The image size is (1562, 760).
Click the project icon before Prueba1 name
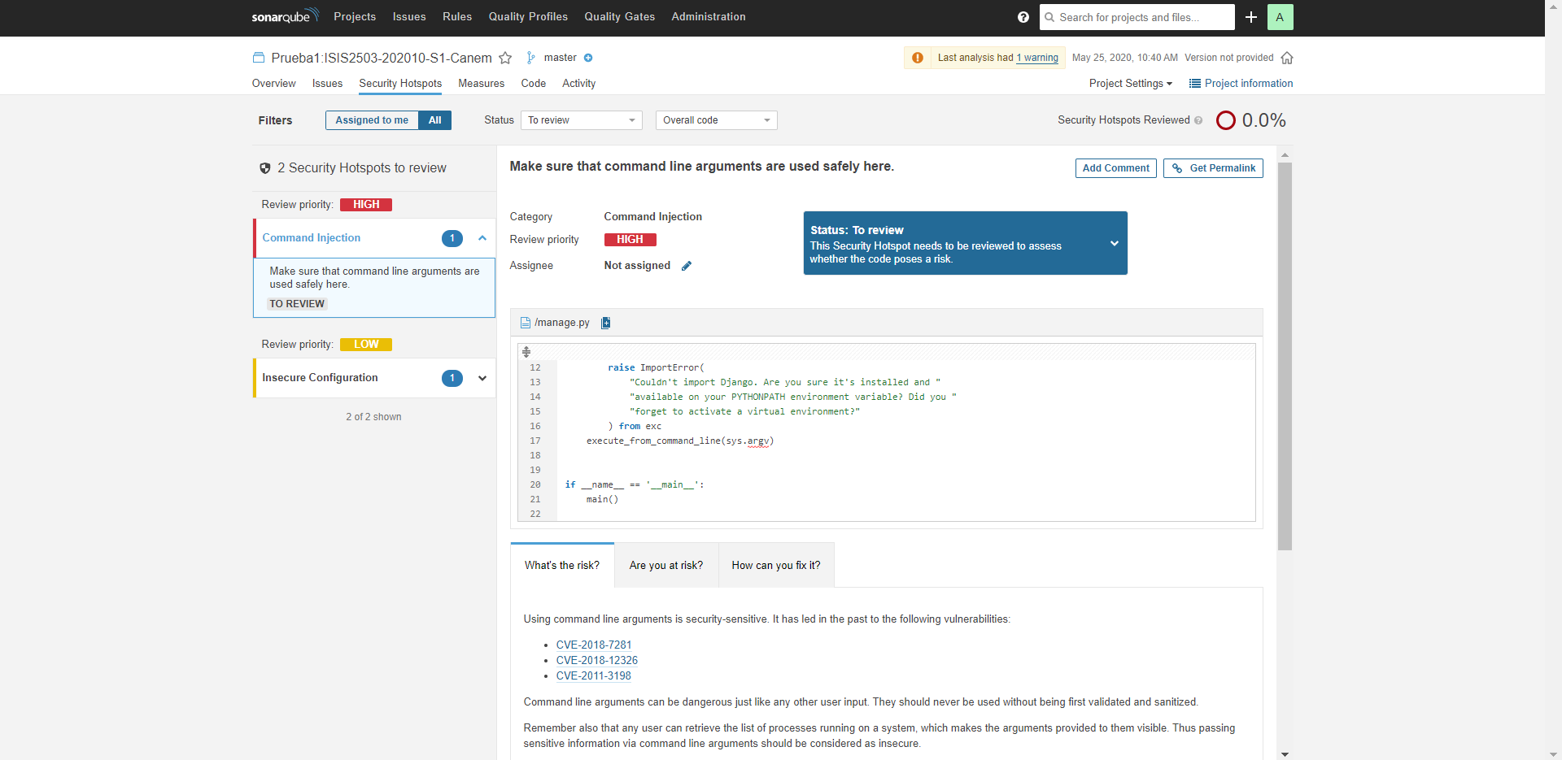coord(259,58)
